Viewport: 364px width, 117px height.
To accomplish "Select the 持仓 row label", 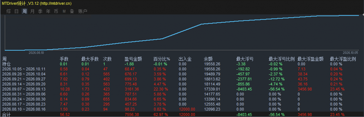I will [x=6, y=64].
